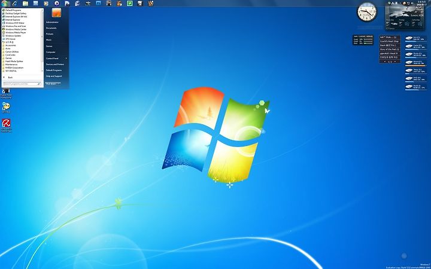Click the date and time in the tray
Image resolution: width=431 pixels, height=269 pixels.
(421, 3)
